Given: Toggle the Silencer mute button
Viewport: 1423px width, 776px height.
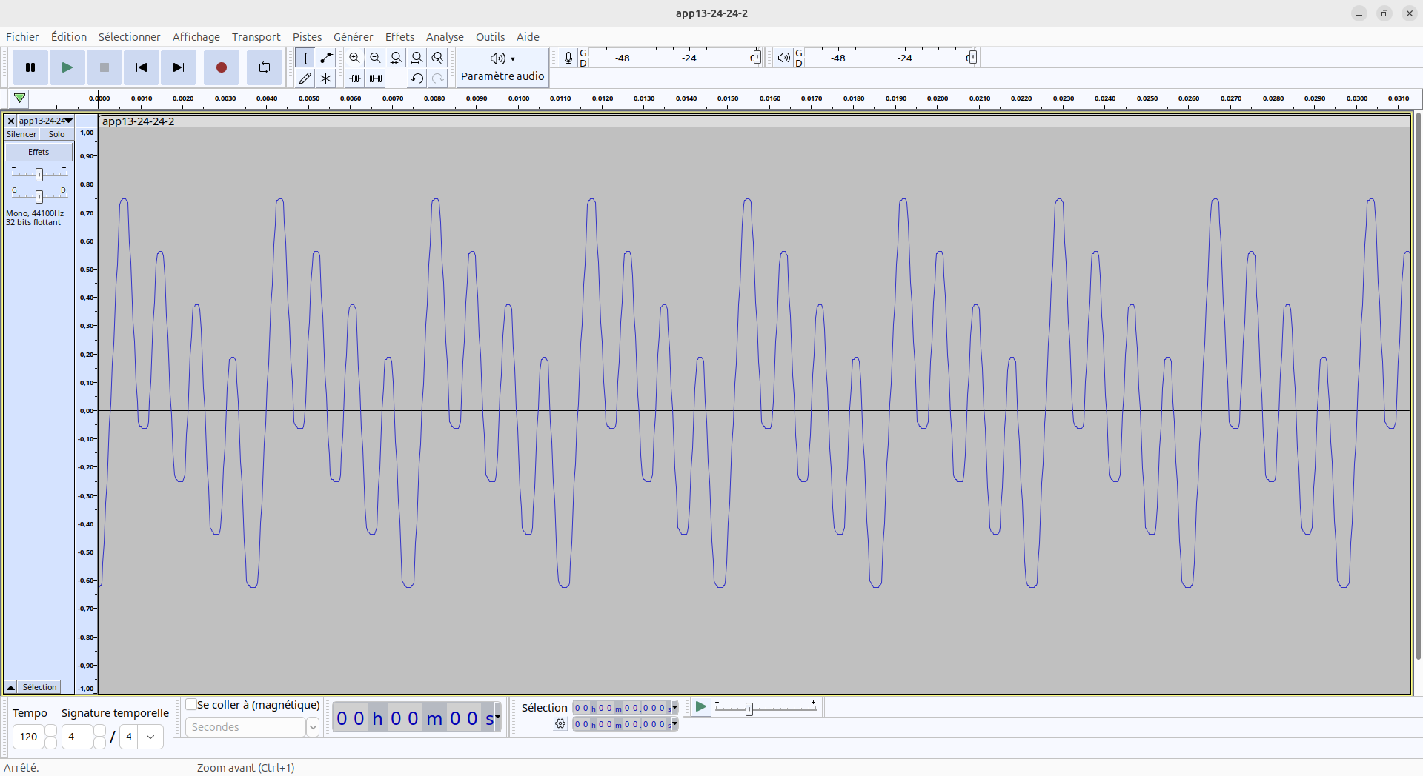Looking at the screenshot, I should pyautogui.click(x=21, y=134).
